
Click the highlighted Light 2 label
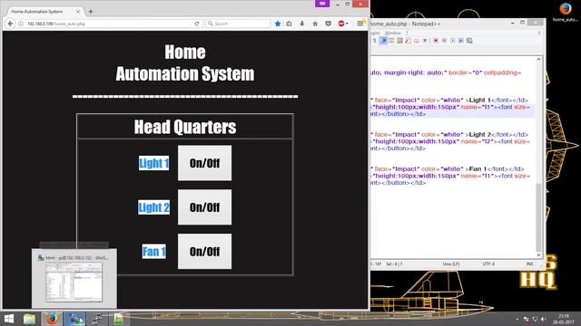tap(153, 207)
